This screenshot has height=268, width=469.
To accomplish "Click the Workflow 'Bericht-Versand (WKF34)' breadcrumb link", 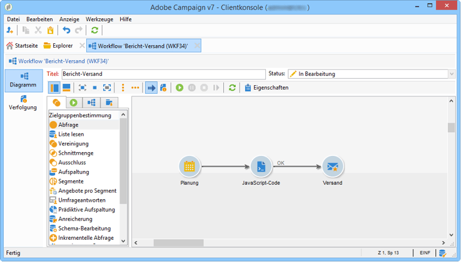I will pyautogui.click(x=63, y=61).
